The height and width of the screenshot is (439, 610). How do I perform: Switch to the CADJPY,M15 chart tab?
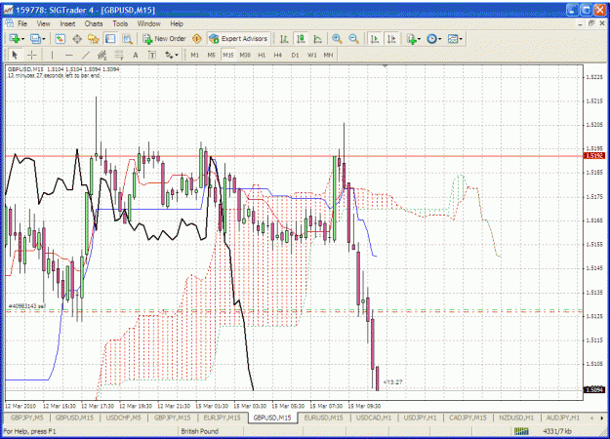[x=468, y=418]
